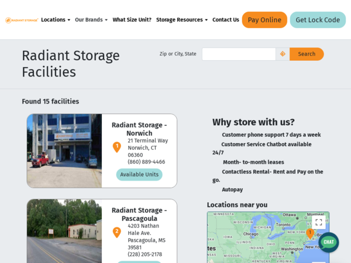Use my current location target icon
The width and height of the screenshot is (351, 263).
(x=283, y=54)
